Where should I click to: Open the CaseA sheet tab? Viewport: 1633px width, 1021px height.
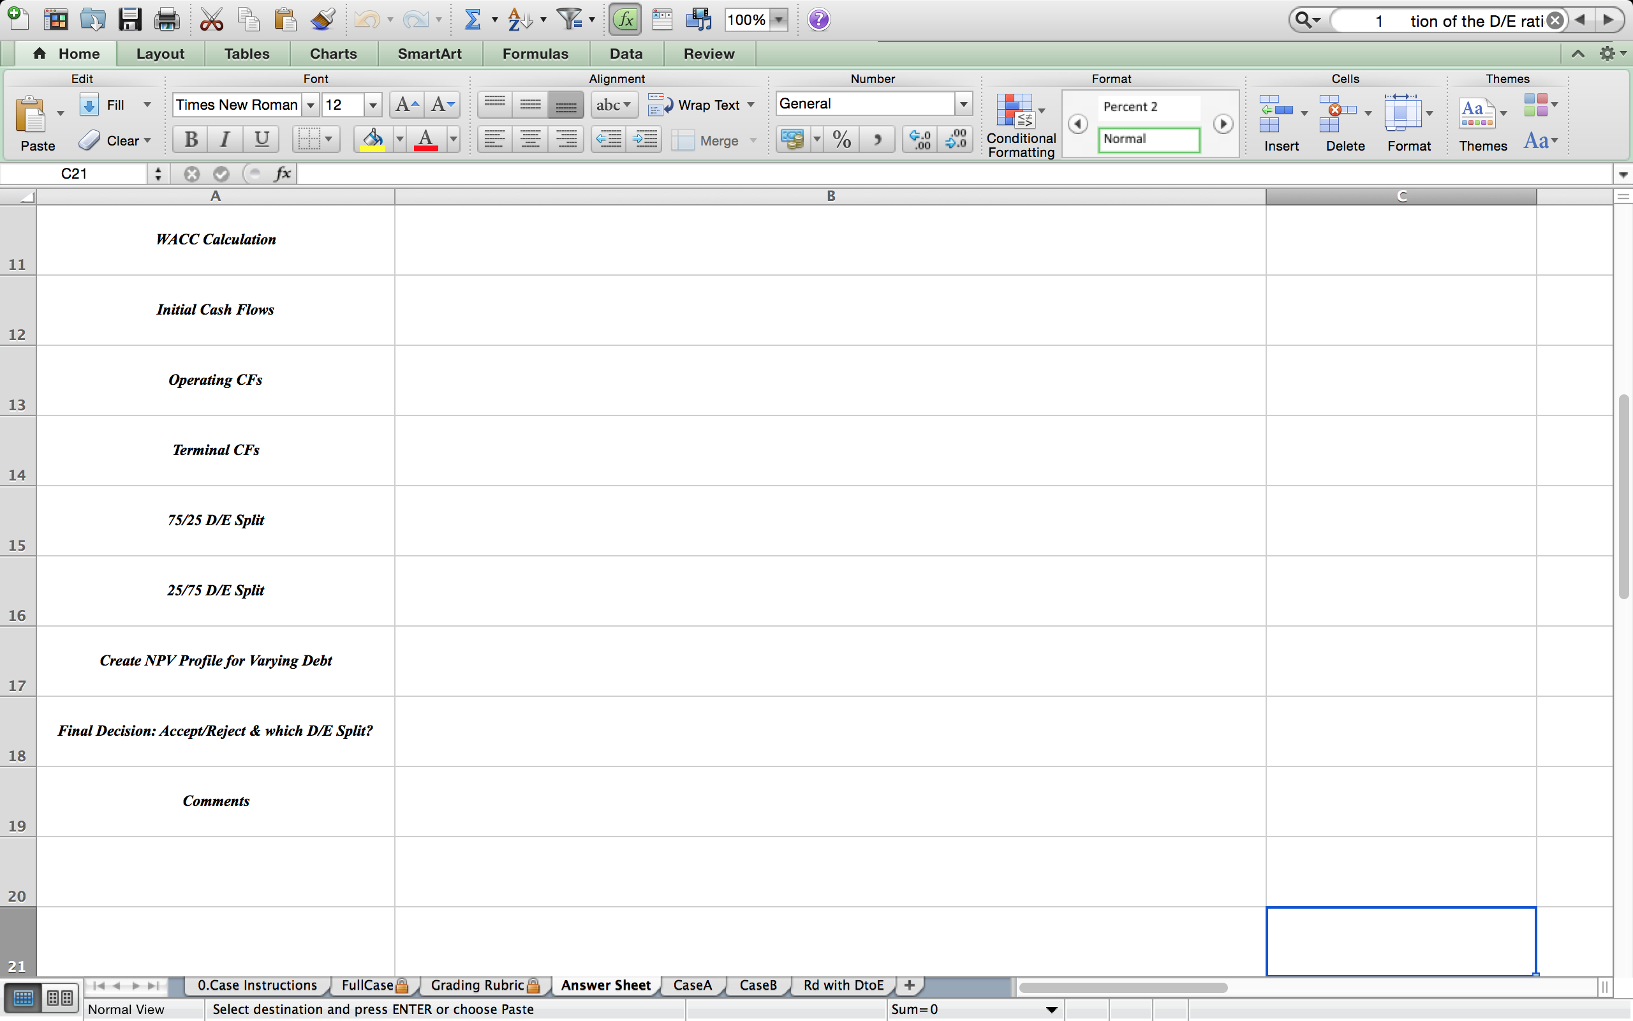point(692,985)
